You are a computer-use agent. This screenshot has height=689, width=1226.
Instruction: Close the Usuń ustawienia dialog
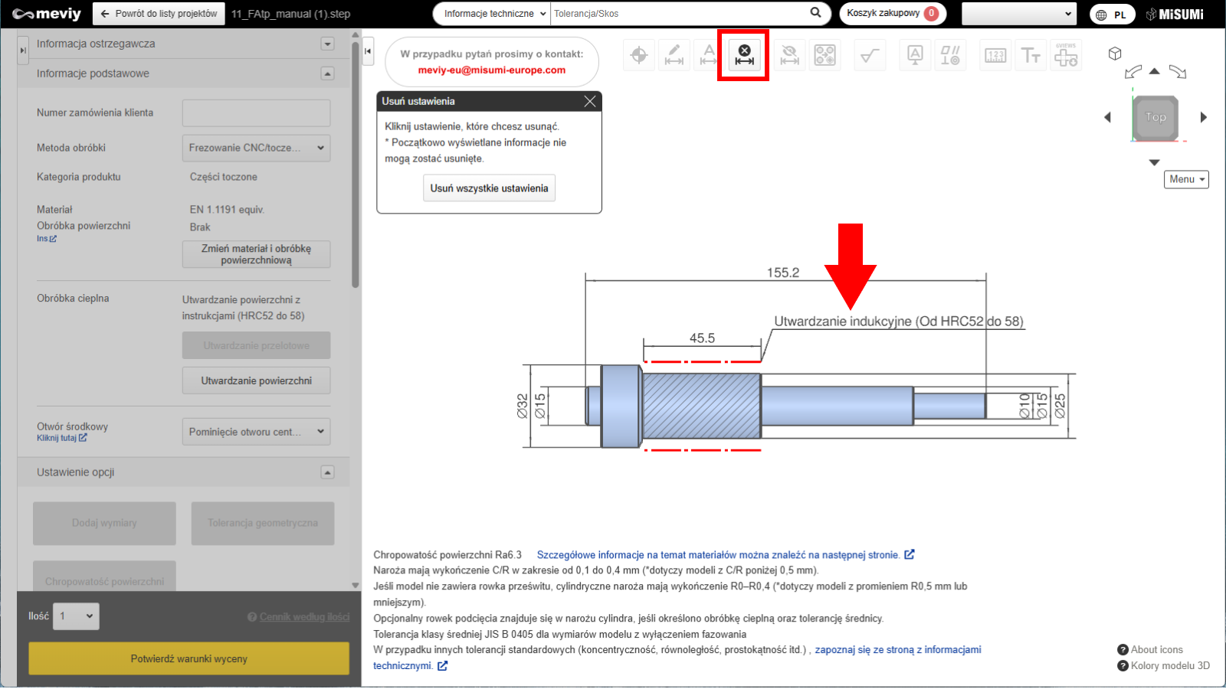coord(590,101)
